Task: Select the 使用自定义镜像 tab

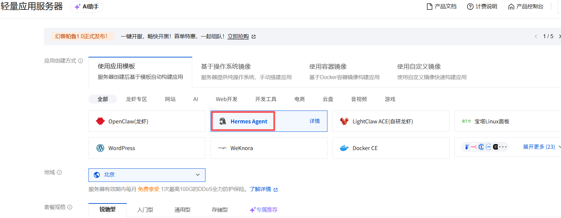Action: (x=432, y=72)
